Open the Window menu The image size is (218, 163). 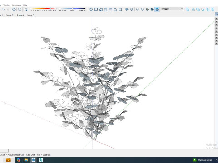[7, 5]
